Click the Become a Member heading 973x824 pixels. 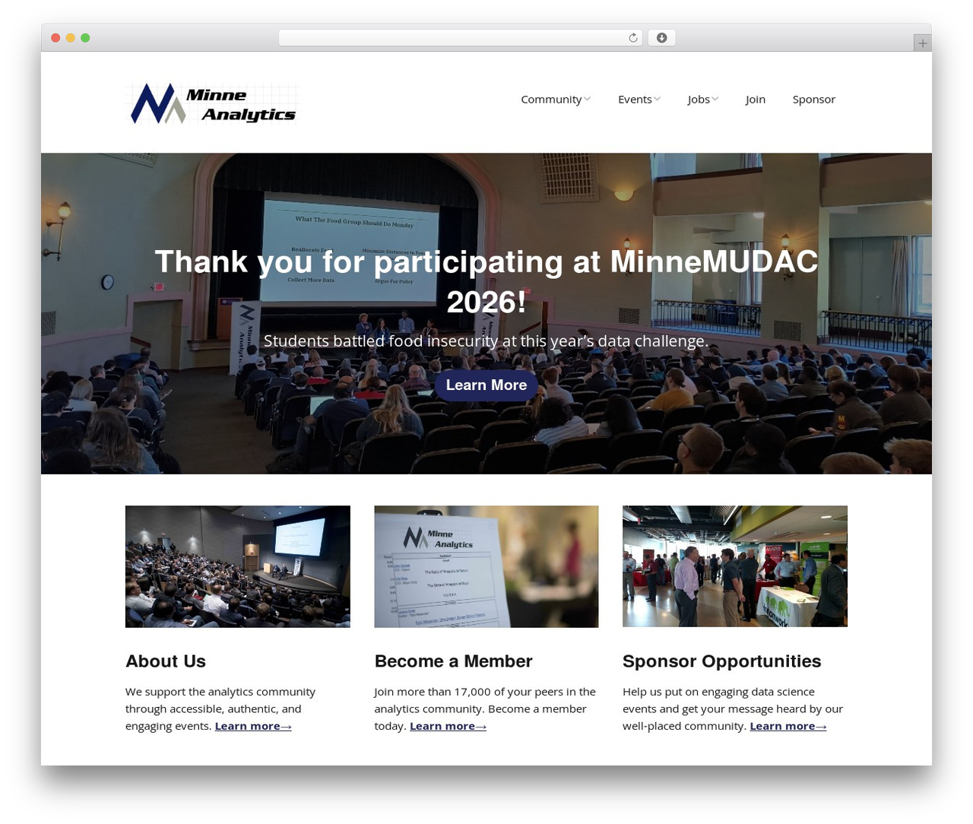coord(454,661)
